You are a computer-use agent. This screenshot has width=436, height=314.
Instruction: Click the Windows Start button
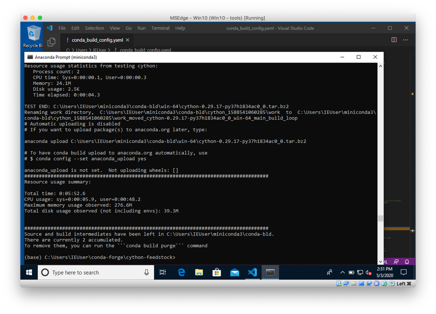(29, 272)
